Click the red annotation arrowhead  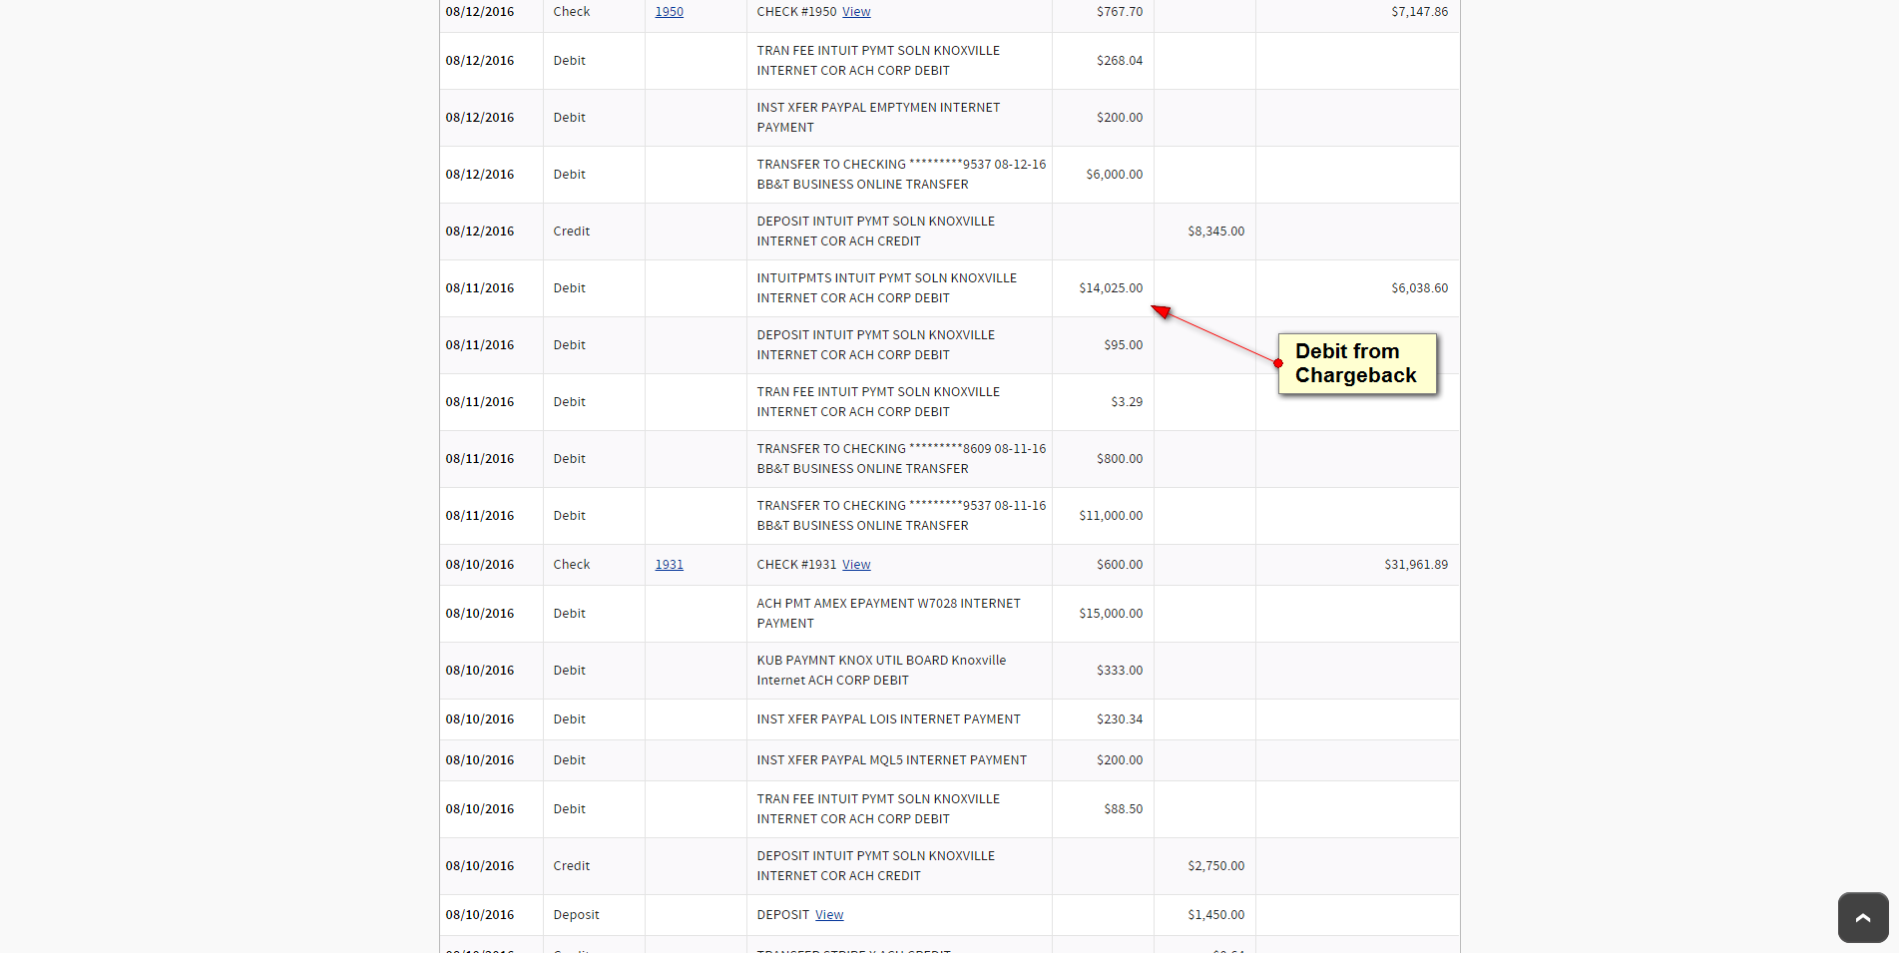click(x=1161, y=311)
